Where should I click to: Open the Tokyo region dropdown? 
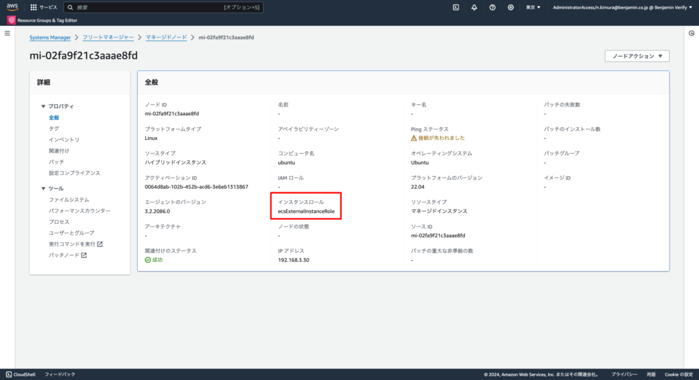point(533,7)
